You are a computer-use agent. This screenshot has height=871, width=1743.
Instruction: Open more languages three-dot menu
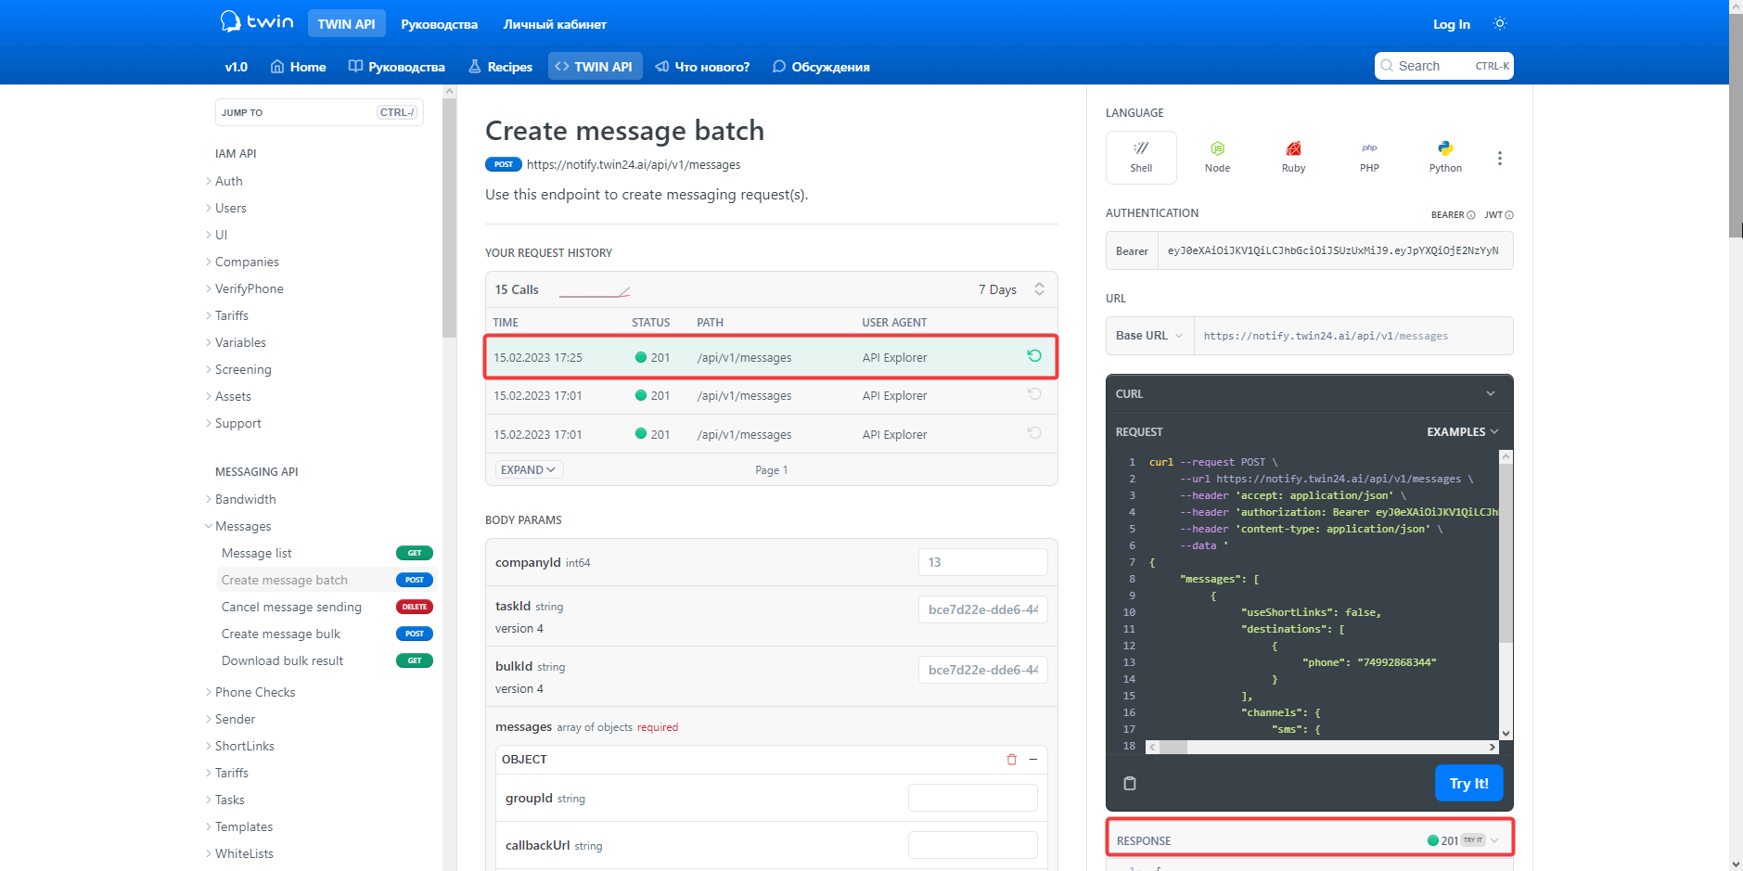pos(1499,159)
